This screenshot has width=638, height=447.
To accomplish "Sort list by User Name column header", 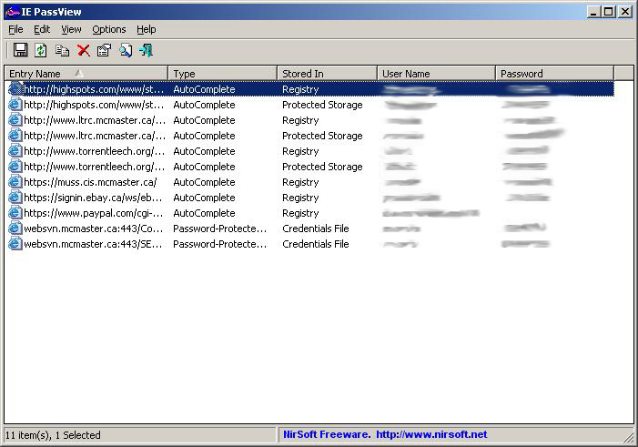I will tap(436, 74).
